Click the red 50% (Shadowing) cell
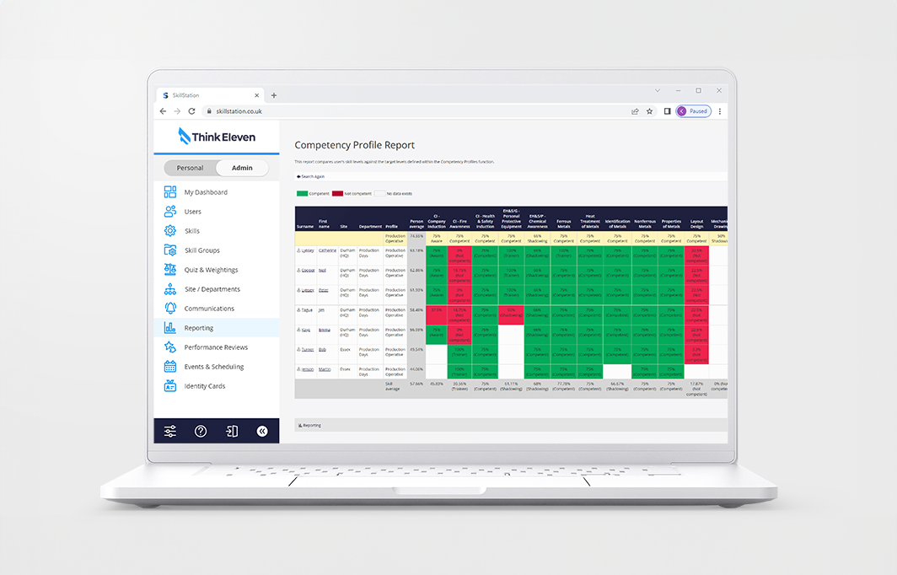This screenshot has width=897, height=575. click(x=512, y=315)
